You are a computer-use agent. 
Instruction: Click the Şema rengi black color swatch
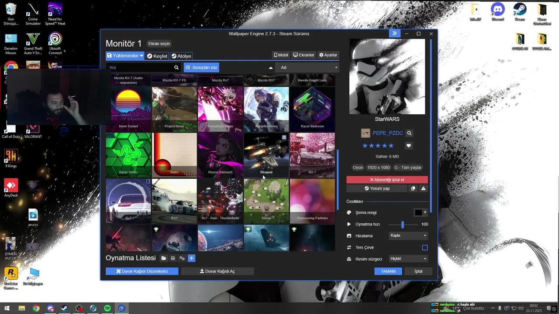click(418, 212)
